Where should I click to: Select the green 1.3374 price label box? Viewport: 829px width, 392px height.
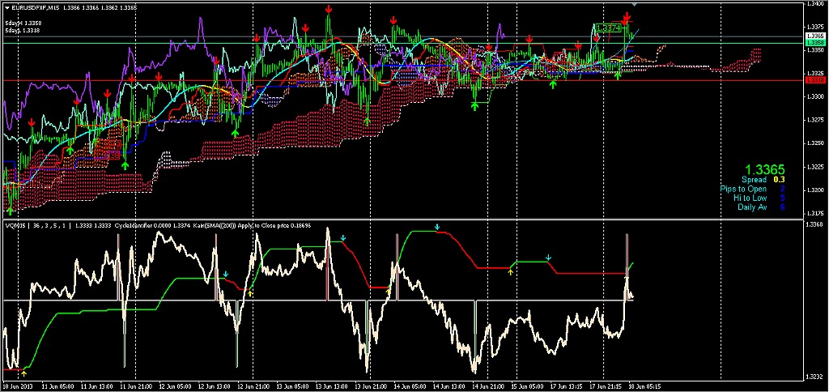(608, 28)
